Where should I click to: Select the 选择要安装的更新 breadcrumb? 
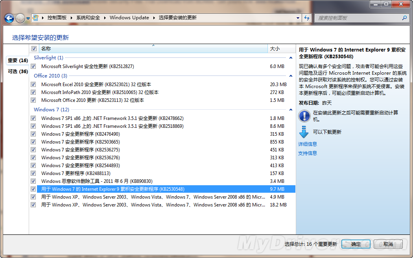click(x=177, y=18)
